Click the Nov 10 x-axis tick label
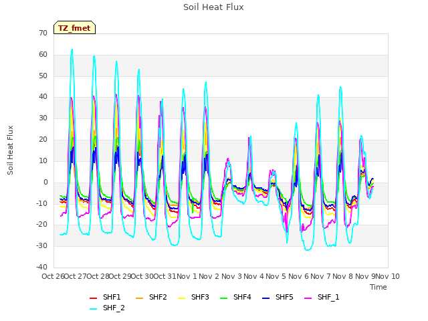Viewport: 428px width, 321px height. (388, 276)
